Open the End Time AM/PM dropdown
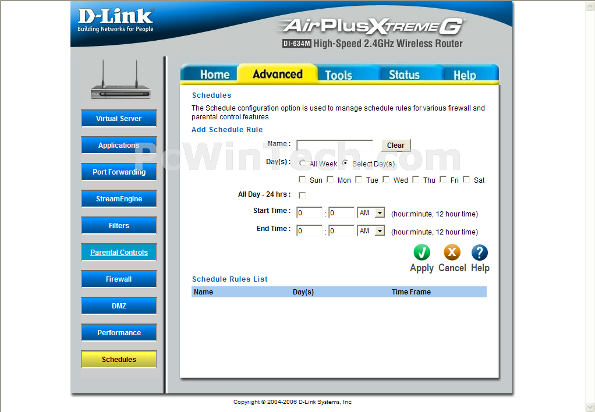The width and height of the screenshot is (595, 412). [371, 230]
